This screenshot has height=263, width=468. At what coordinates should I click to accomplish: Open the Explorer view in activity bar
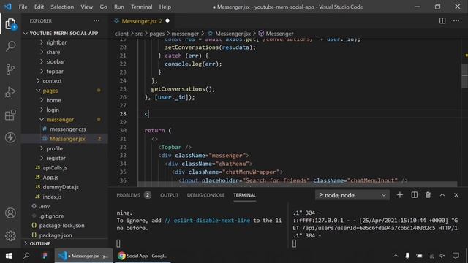(10, 24)
